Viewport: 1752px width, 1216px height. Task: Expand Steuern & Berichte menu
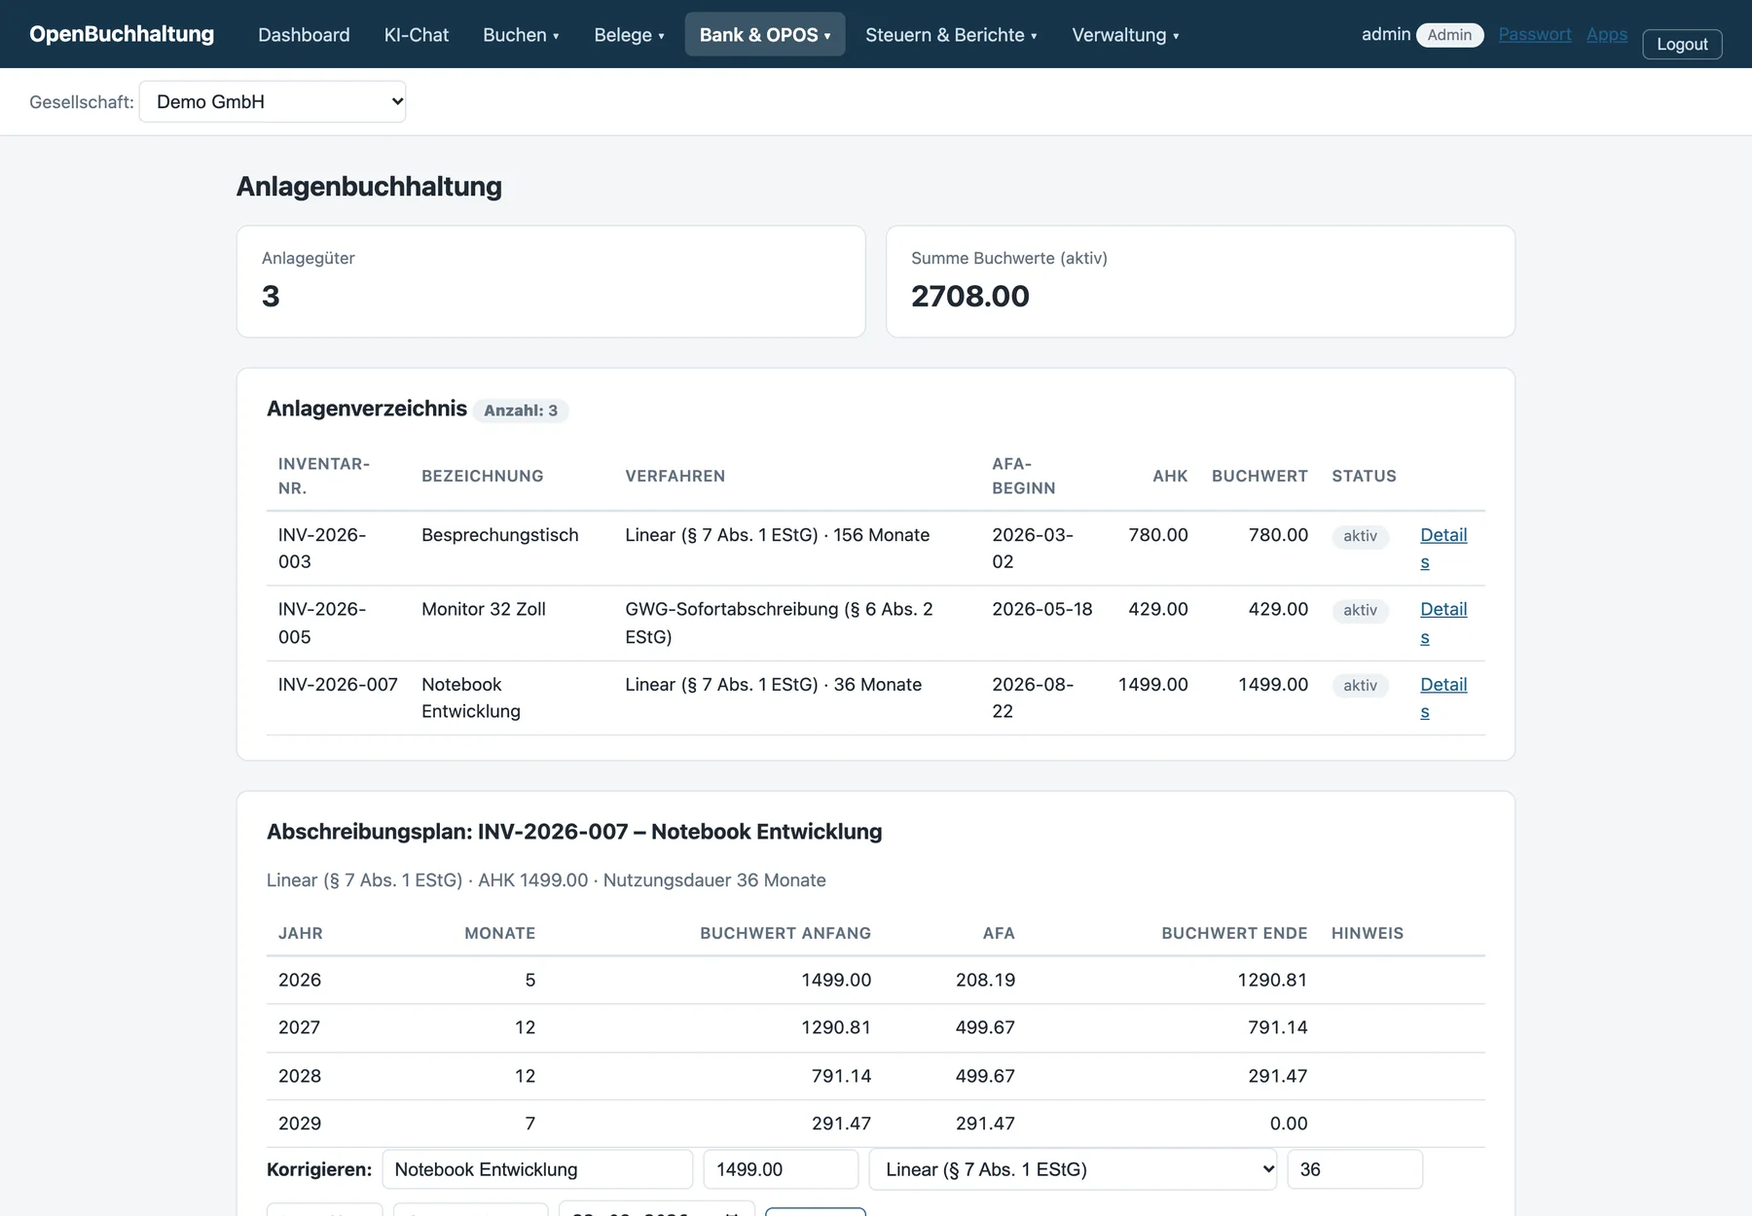951,35
